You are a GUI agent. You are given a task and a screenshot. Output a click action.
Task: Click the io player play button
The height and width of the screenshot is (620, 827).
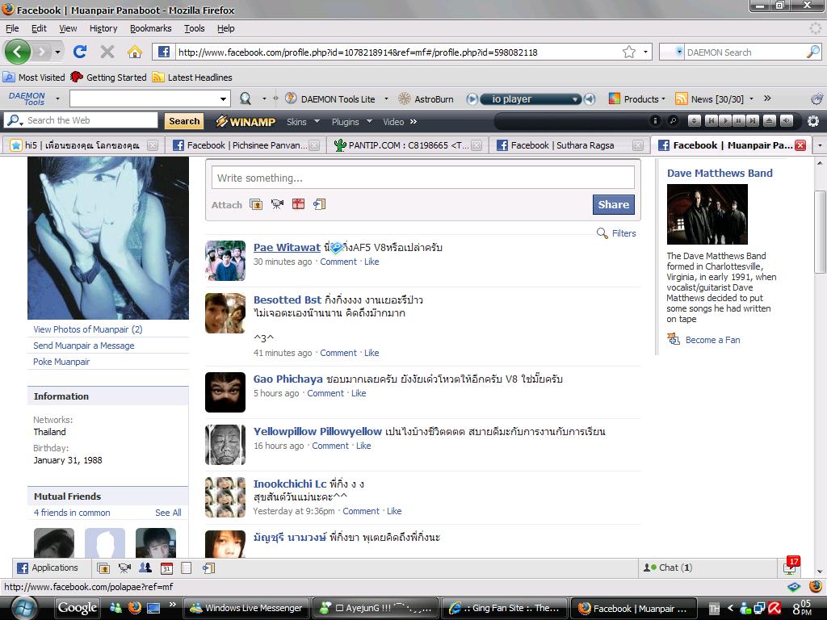(x=472, y=98)
